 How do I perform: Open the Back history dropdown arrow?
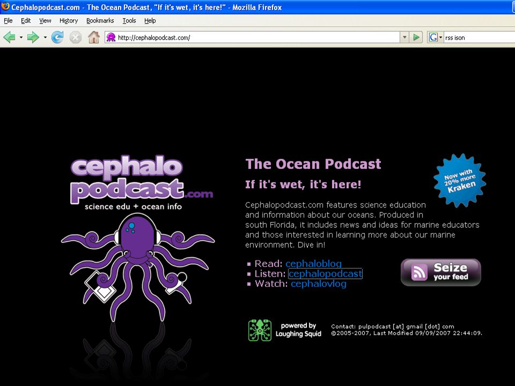pos(21,38)
